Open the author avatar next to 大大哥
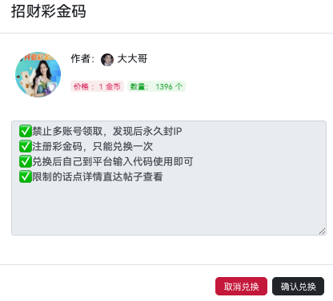 point(107,60)
